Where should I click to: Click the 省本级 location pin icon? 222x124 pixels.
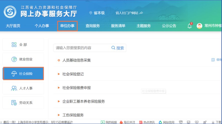pyautogui.click(x=91, y=13)
